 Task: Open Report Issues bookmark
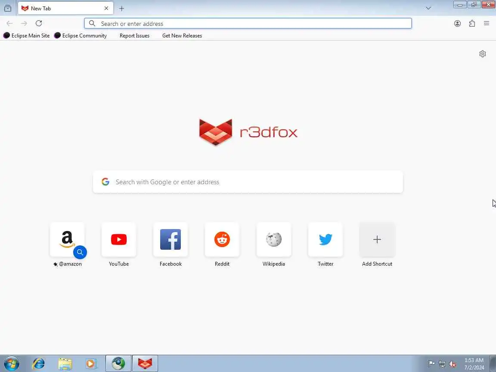pyautogui.click(x=134, y=35)
